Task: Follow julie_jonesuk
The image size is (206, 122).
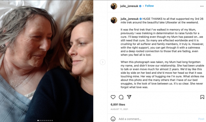Action: point(149,6)
